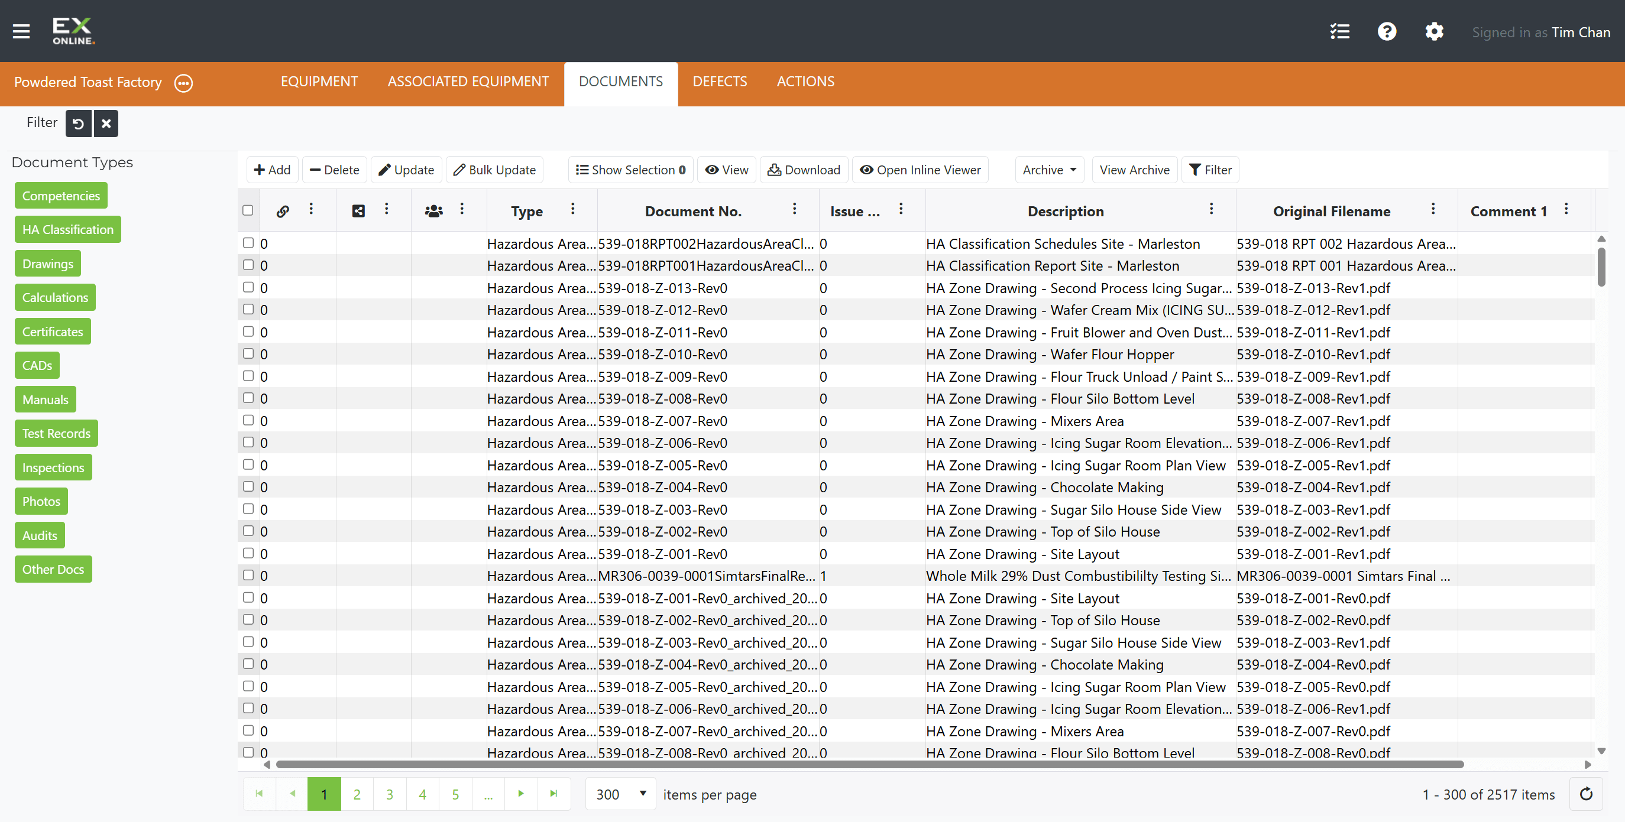Open the hamburger navigation menu
1625x822 pixels.
21,31
